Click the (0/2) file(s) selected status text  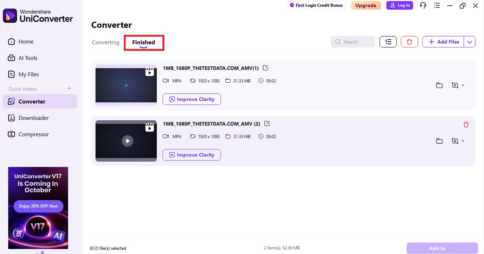108,248
